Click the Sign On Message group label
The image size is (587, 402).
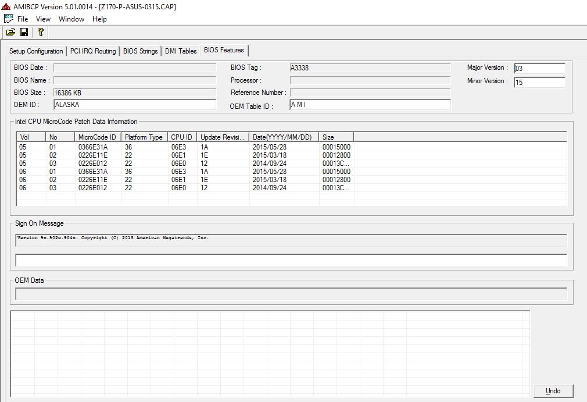tap(40, 223)
